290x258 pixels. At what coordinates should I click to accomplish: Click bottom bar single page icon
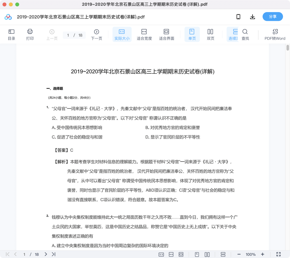(197, 255)
